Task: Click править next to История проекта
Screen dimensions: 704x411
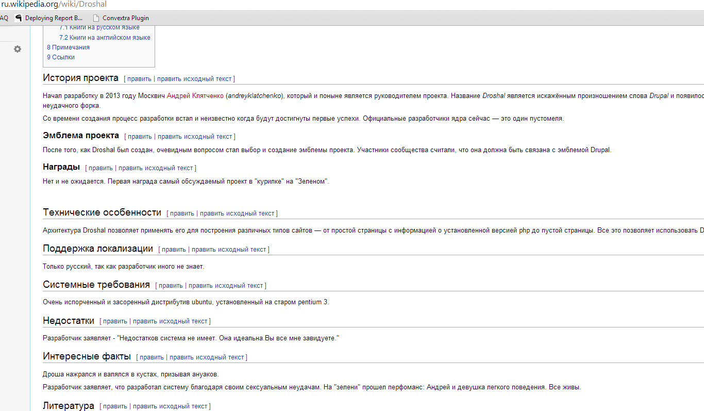Action: pos(139,79)
